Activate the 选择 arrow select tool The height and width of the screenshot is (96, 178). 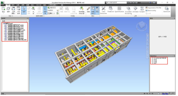tap(24, 8)
